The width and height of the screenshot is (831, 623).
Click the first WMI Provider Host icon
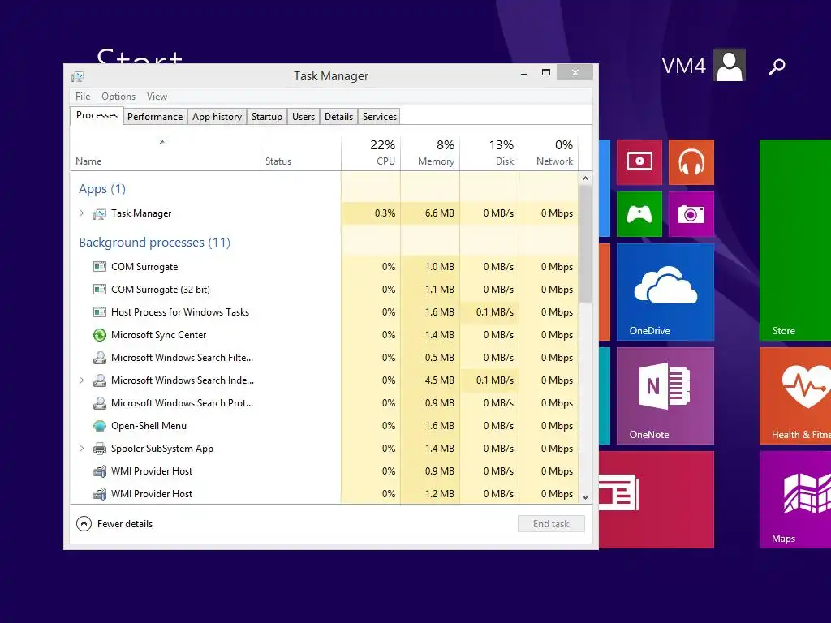click(100, 471)
